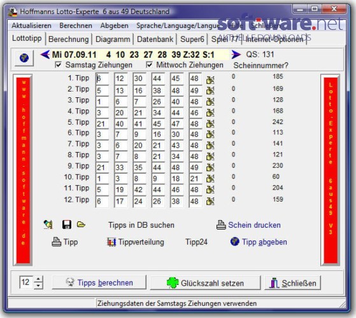Click the status bar Ziehungsdaten message

point(177,303)
